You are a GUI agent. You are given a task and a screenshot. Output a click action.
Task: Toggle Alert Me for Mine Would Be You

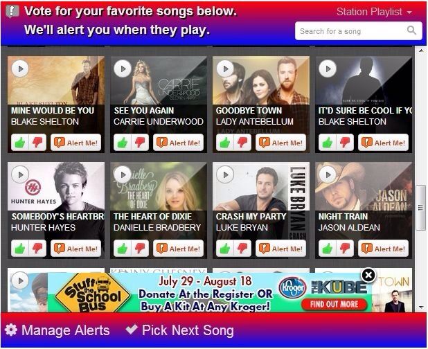(76, 143)
